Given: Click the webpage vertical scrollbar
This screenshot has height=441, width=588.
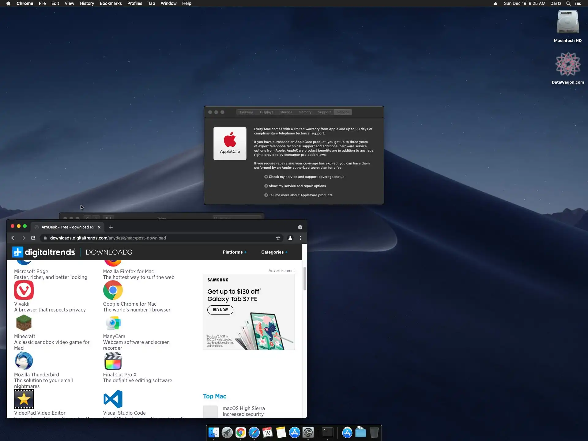Looking at the screenshot, I should [304, 279].
